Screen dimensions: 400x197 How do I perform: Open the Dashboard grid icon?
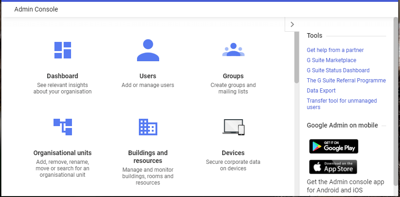(x=62, y=50)
